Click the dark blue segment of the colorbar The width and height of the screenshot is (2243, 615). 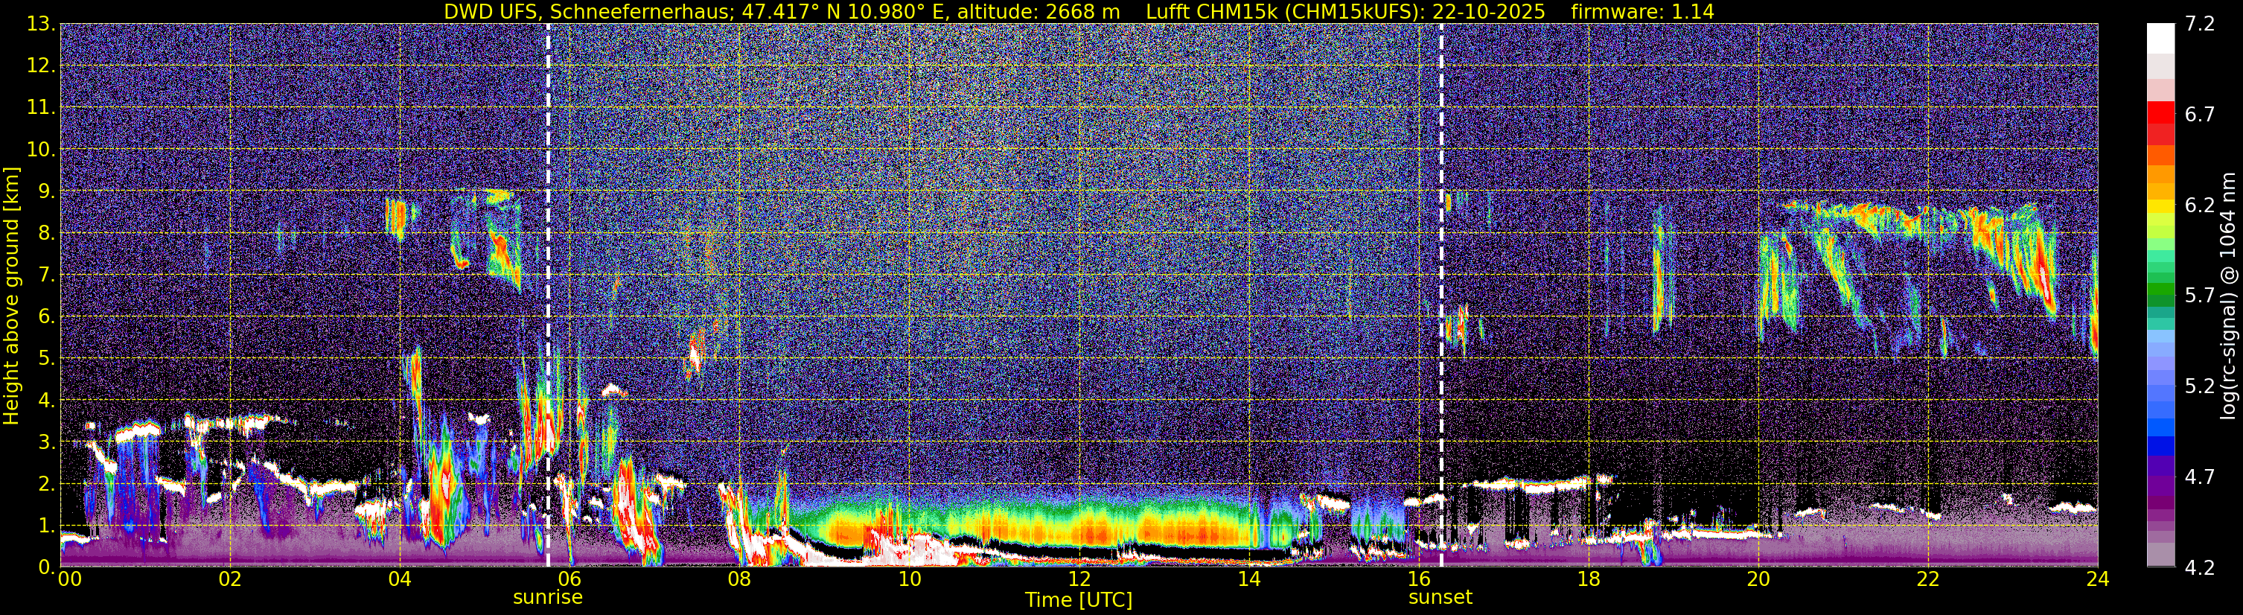point(2160,447)
